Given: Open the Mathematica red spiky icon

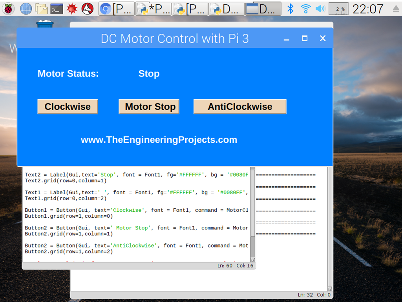Looking at the screenshot, I should (72, 8).
